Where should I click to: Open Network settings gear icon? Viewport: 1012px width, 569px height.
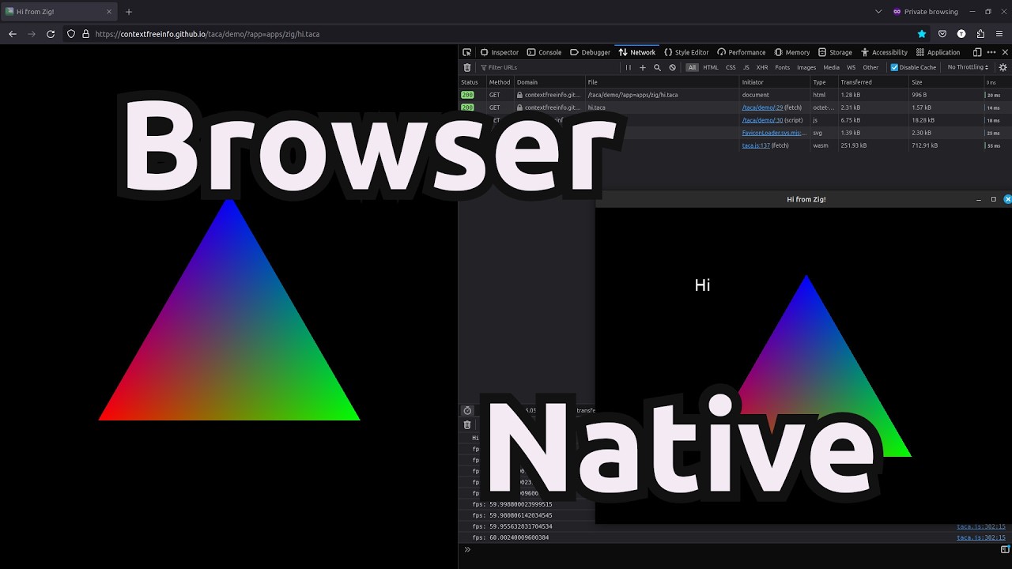tap(1003, 67)
